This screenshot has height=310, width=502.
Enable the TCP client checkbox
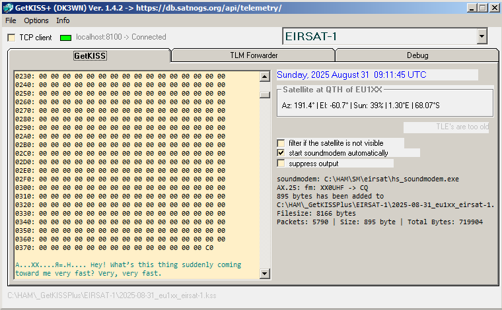[x=12, y=38]
